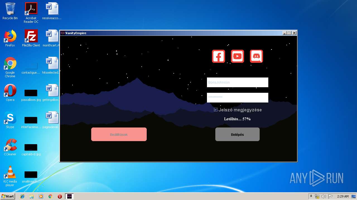Screen dimensions: 357x200
Task: Open the Action Center flag icon
Action: pos(331,196)
